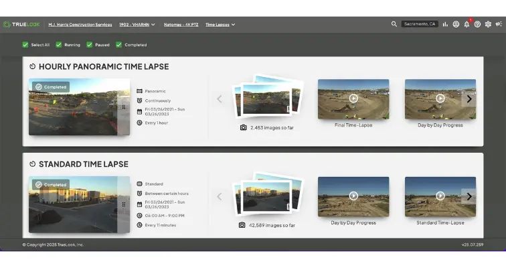506x268 pixels.
Task: Click the Every 11 minutes clock icon
Action: [139, 225]
